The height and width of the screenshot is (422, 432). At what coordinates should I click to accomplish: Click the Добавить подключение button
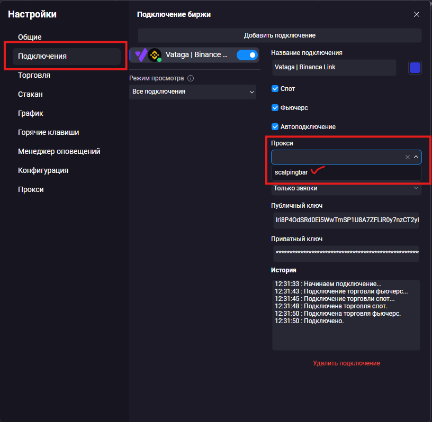[x=280, y=35]
